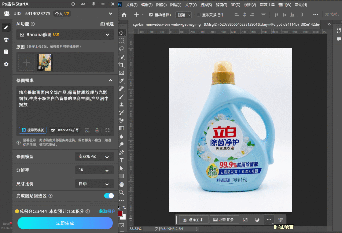Open the 教程 tutorial link

pos(107,24)
